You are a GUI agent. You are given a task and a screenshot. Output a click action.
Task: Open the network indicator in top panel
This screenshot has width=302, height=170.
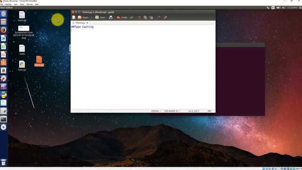[268, 8]
